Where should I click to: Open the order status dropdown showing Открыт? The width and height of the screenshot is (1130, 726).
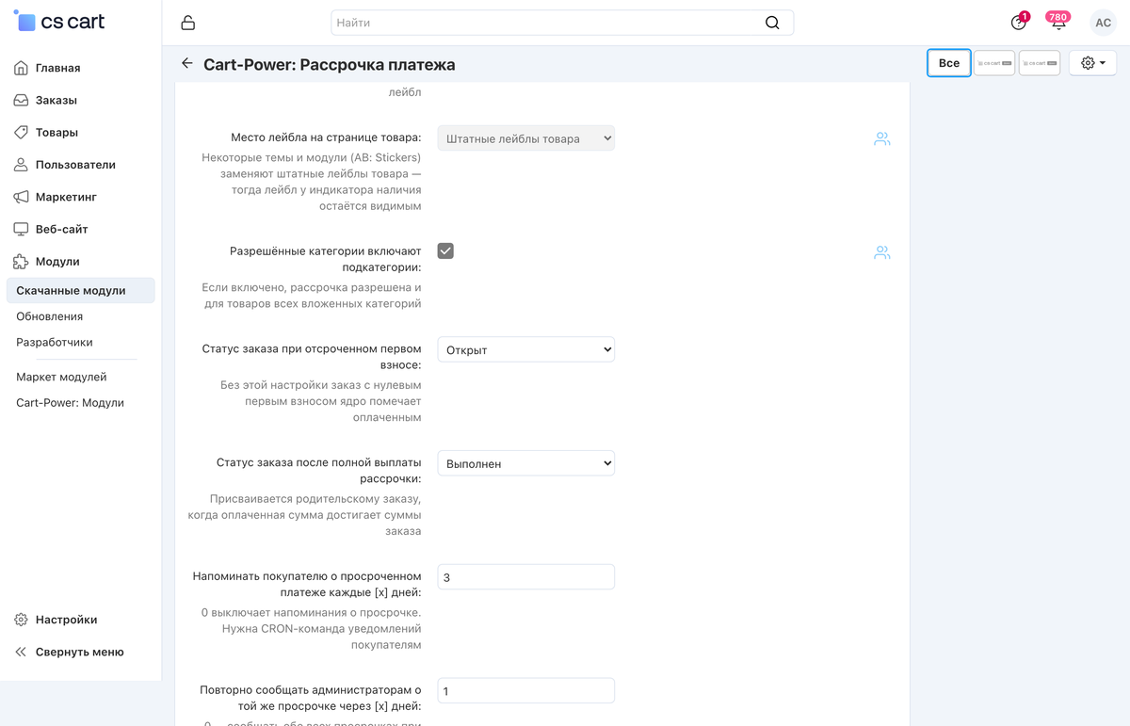tap(526, 349)
